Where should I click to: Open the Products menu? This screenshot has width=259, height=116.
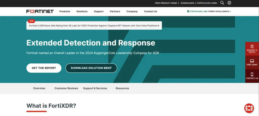tap(65, 11)
